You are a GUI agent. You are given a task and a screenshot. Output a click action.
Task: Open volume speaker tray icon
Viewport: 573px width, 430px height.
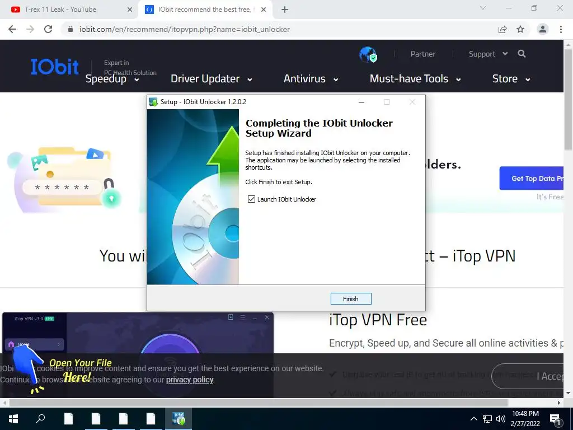(x=501, y=419)
